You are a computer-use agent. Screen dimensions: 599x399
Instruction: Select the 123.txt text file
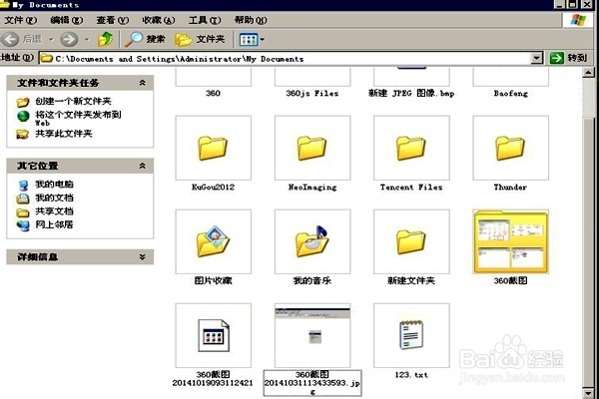[411, 335]
